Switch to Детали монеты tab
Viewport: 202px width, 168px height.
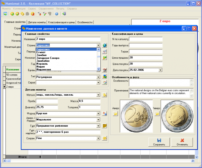pyautogui.click(x=37, y=22)
